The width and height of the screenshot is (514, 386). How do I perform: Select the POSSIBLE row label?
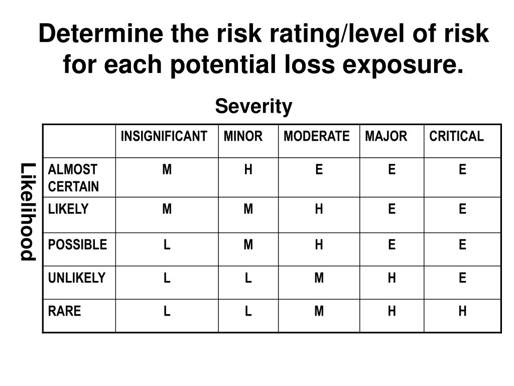(77, 245)
